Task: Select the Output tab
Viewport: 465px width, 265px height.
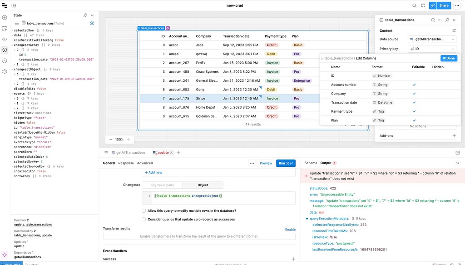Action: coord(326,163)
